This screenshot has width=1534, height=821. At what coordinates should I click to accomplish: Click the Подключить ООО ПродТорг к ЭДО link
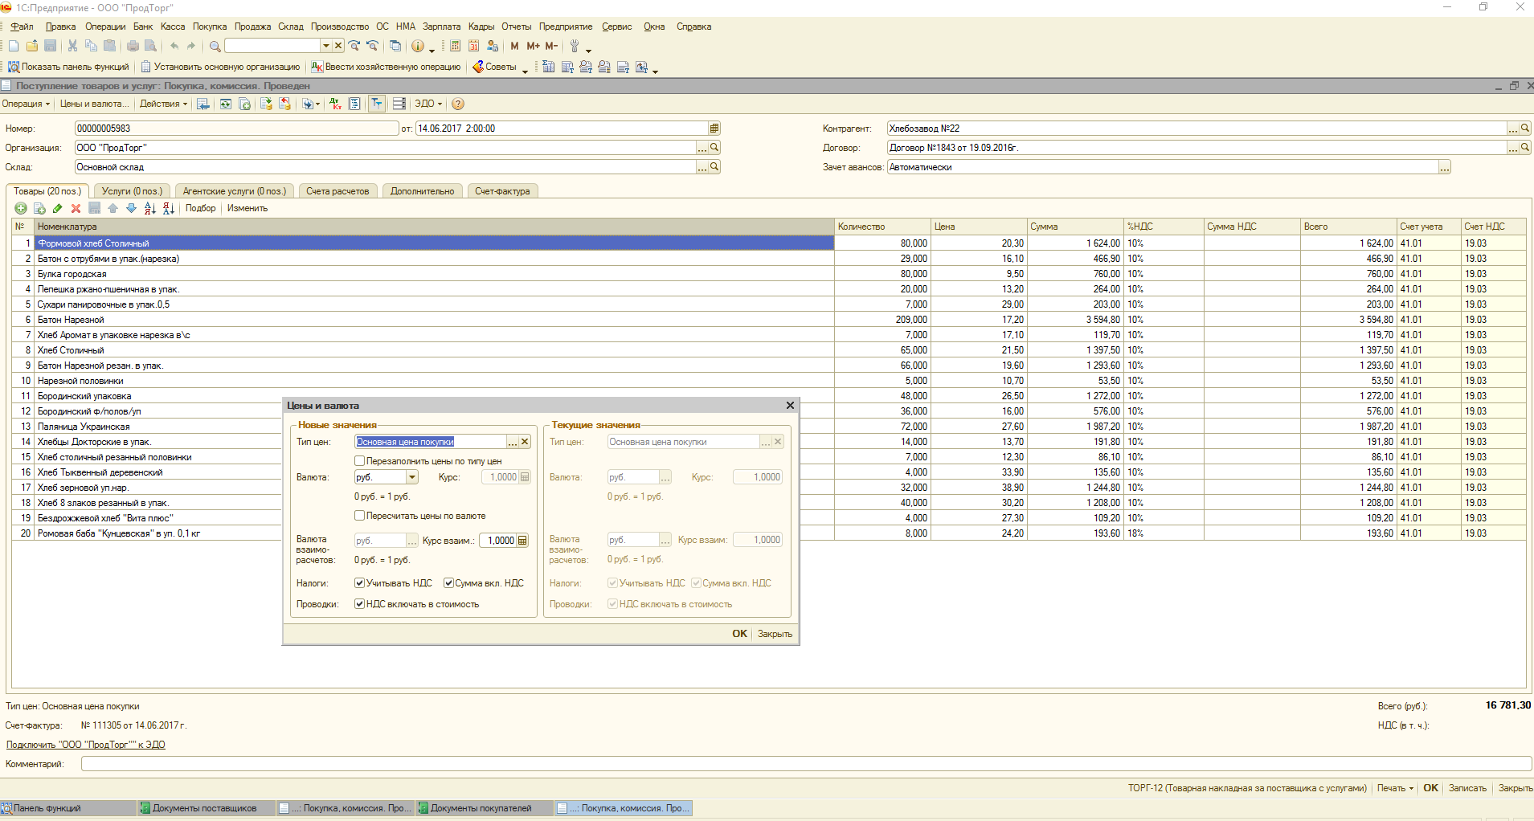tap(86, 745)
